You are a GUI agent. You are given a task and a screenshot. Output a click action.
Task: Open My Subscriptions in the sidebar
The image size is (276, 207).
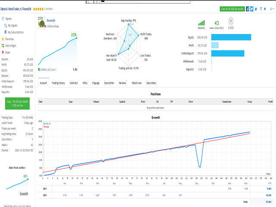(x=16, y=32)
